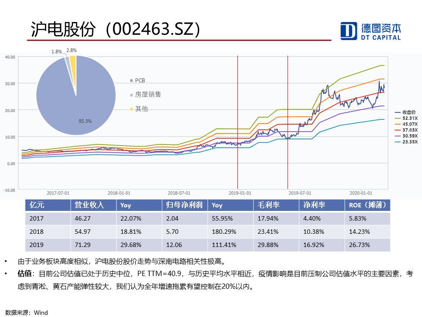Click the 37.83X legend entry
The height and width of the screenshot is (317, 422).
tap(406, 130)
